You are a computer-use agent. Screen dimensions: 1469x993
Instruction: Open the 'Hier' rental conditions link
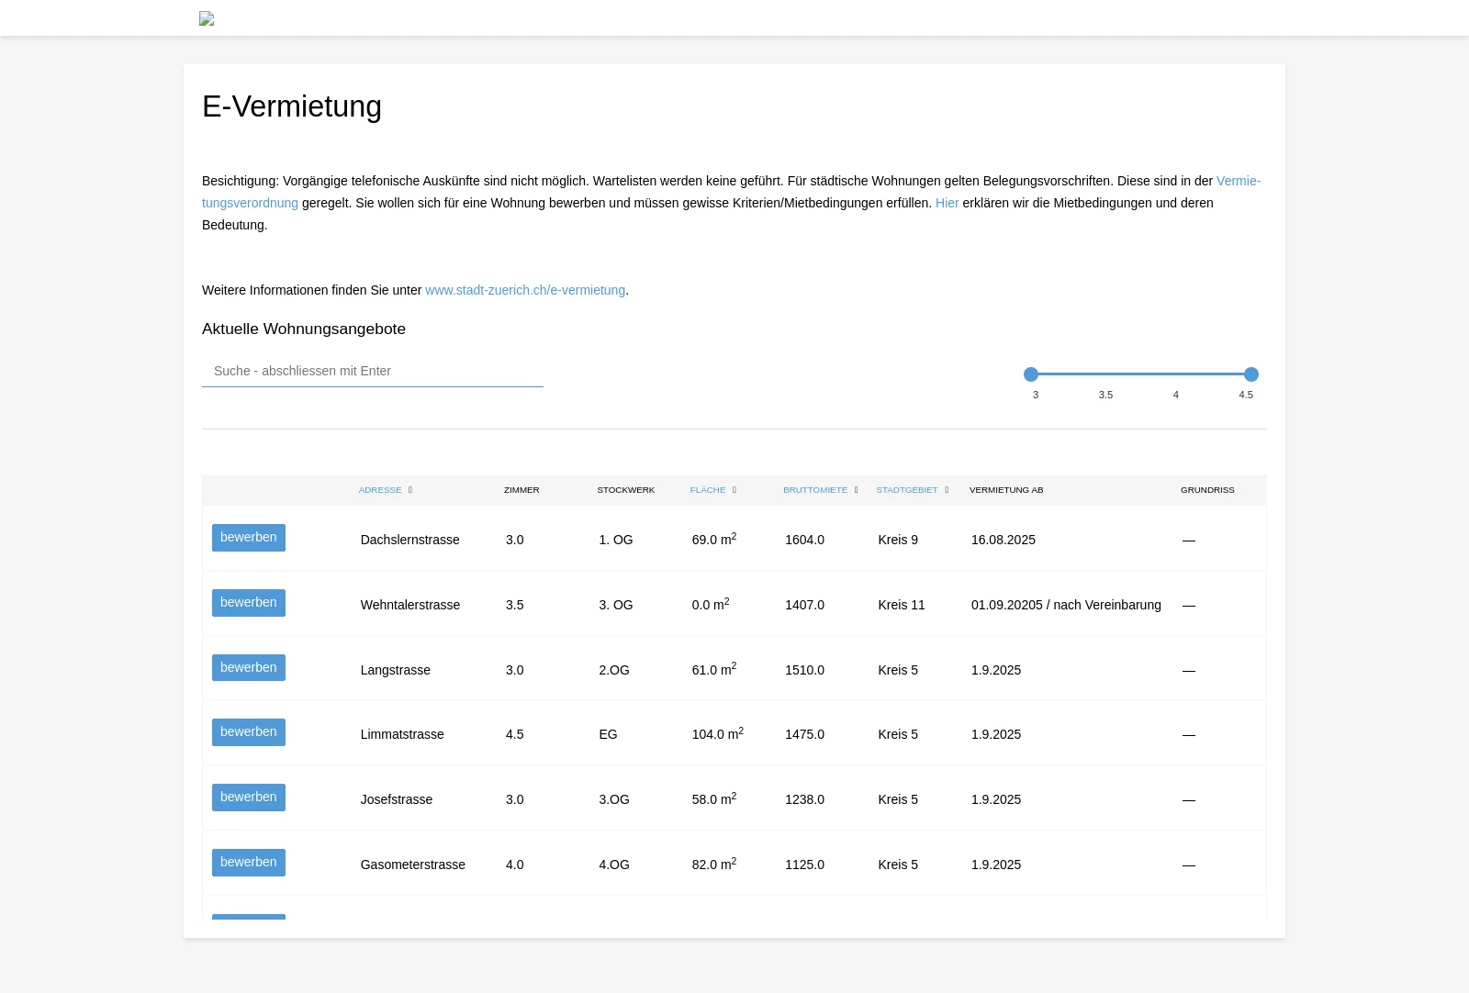click(x=947, y=203)
